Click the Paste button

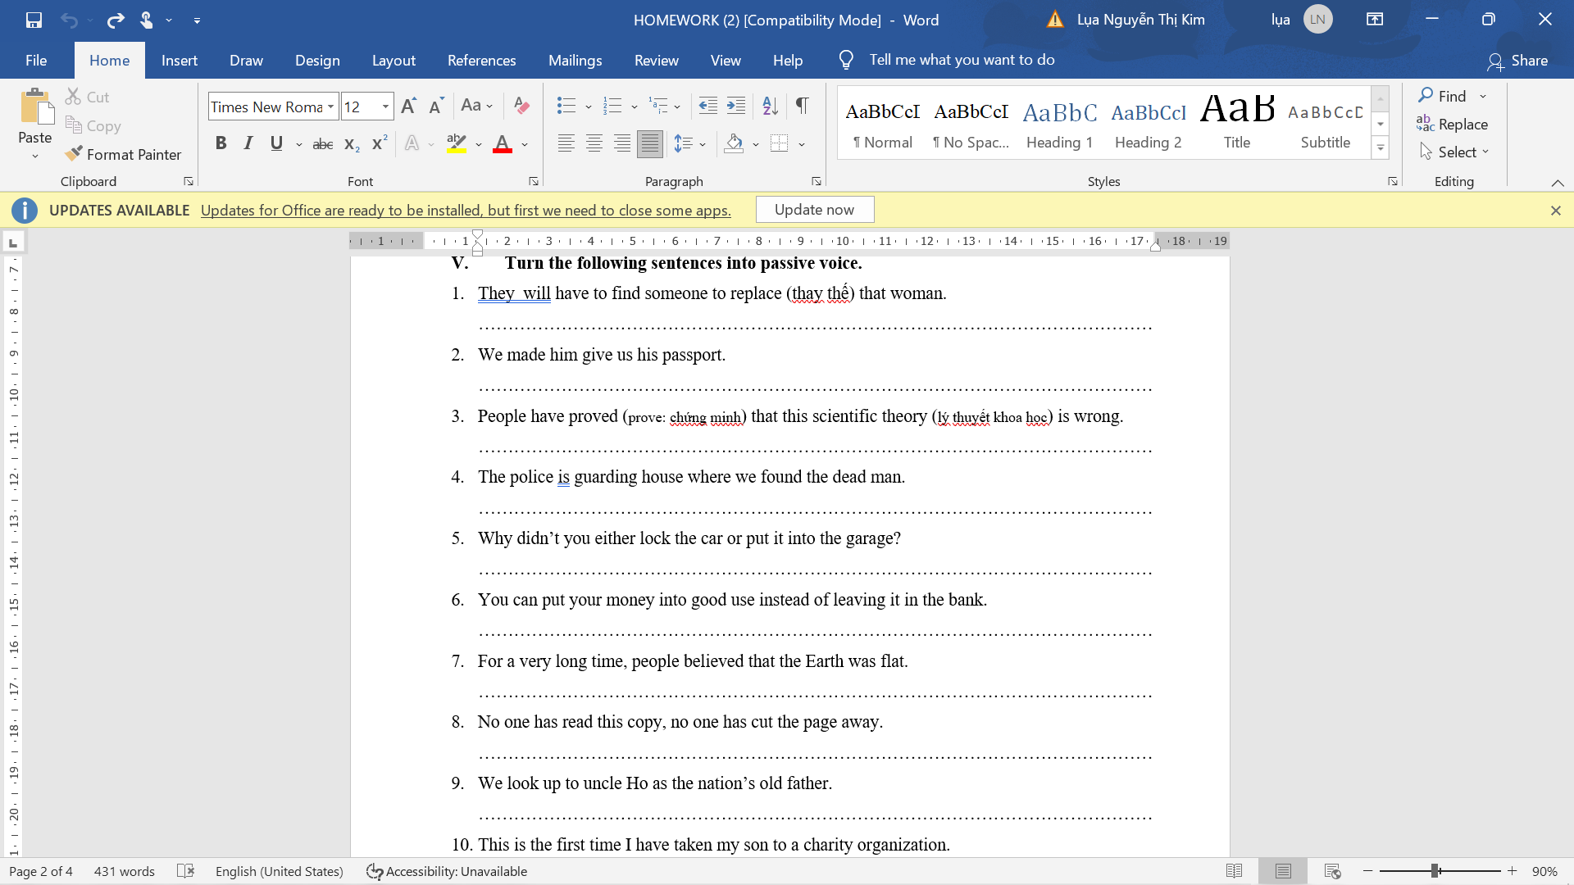point(35,123)
